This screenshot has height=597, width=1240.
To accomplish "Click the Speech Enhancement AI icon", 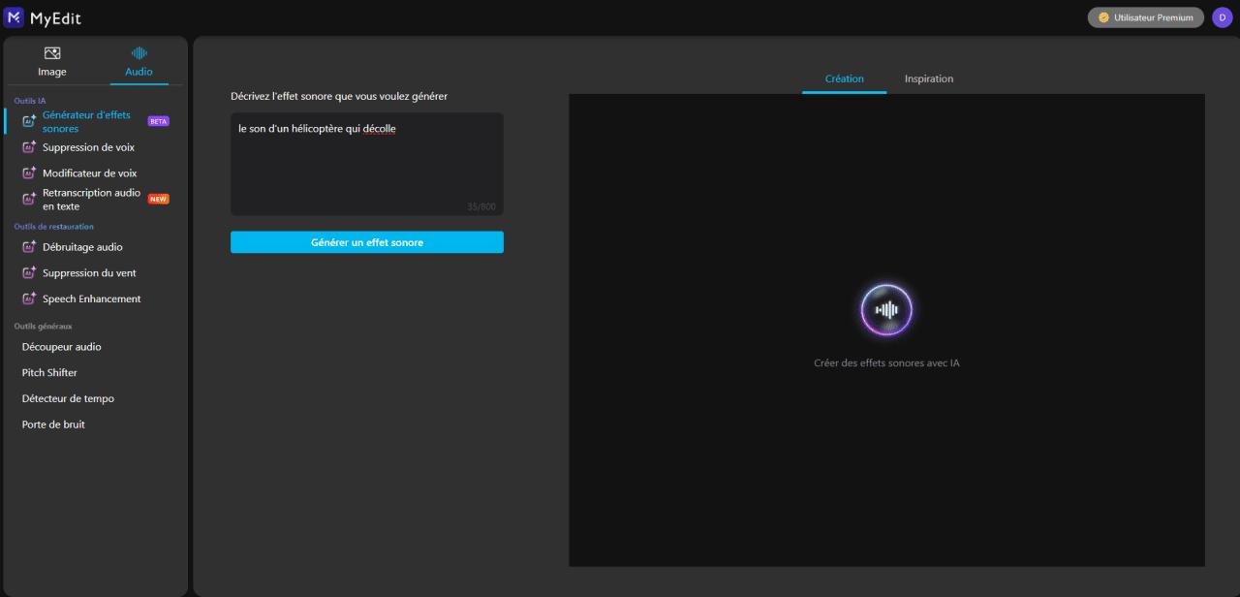I will (x=29, y=298).
